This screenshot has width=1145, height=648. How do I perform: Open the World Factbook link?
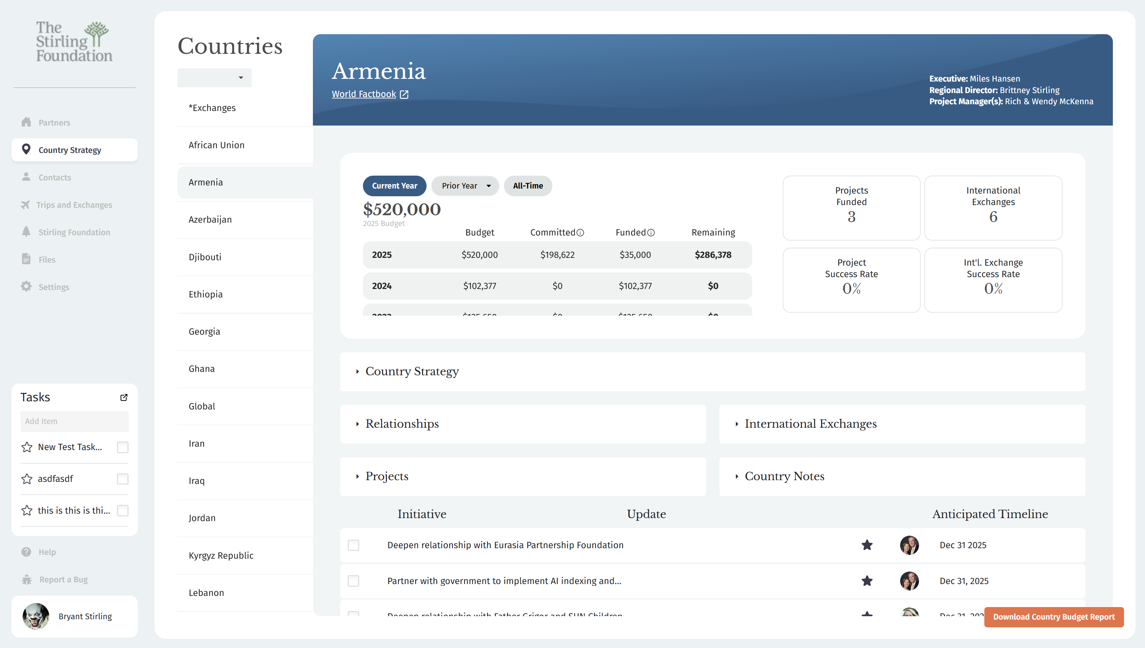click(364, 94)
